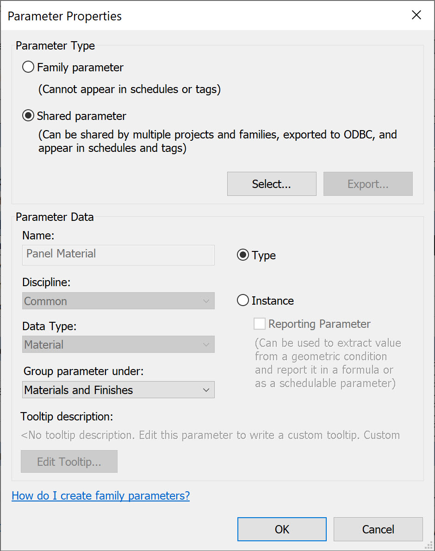Open the family parameters help link

pos(100,495)
